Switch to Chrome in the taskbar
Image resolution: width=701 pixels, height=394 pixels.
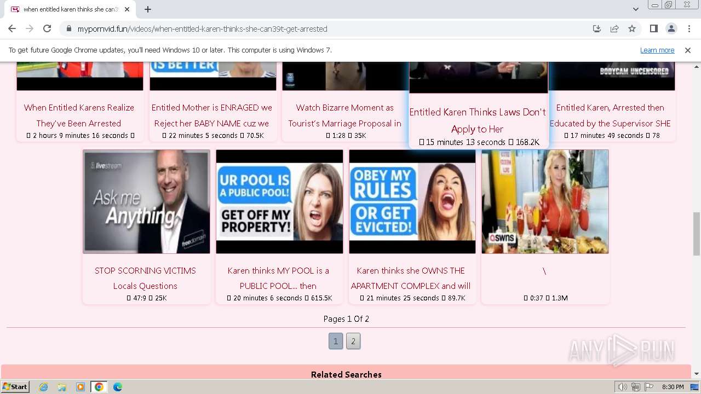[99, 387]
